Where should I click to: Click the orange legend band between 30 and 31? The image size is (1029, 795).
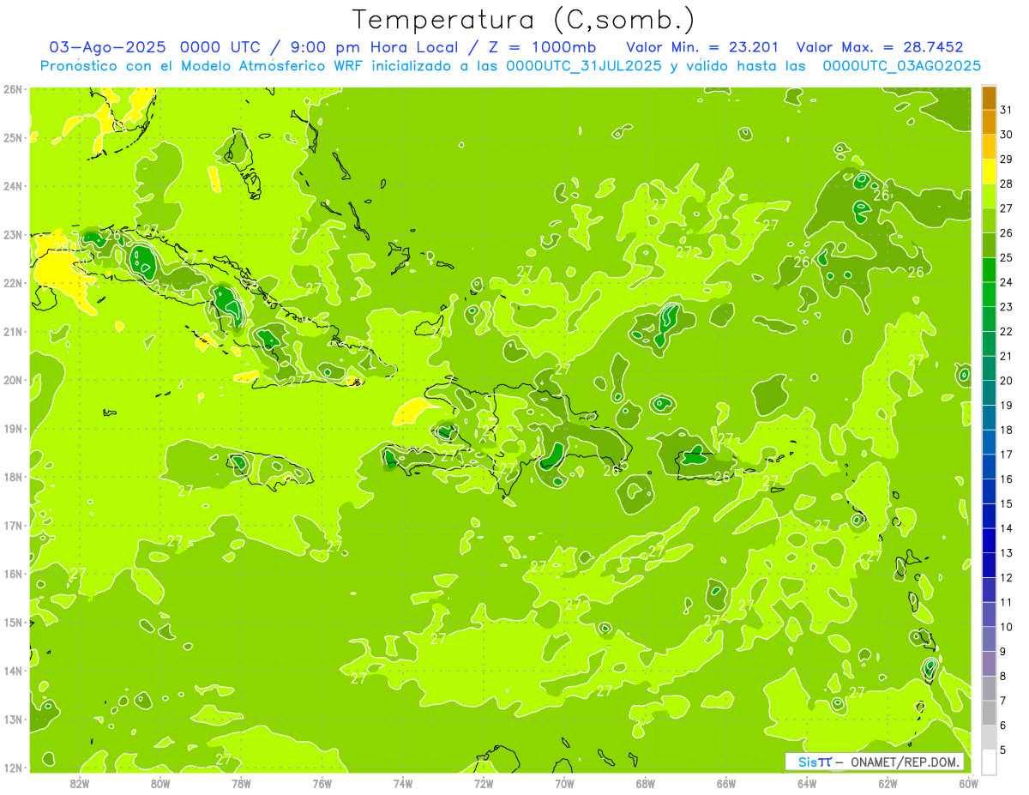click(x=989, y=123)
